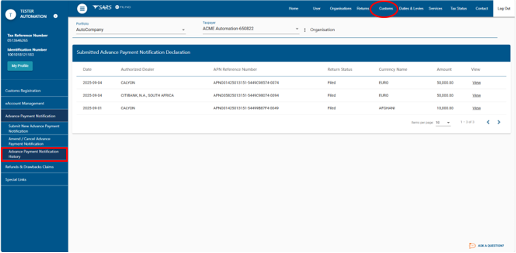Viewport: 516px width, 253px height.
Task: Expand Refunds & Drawbacks Claims section
Action: tap(29, 167)
